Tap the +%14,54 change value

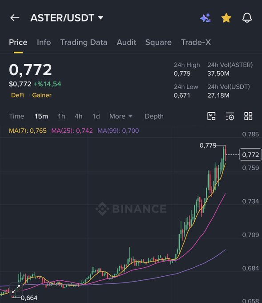click(x=48, y=84)
